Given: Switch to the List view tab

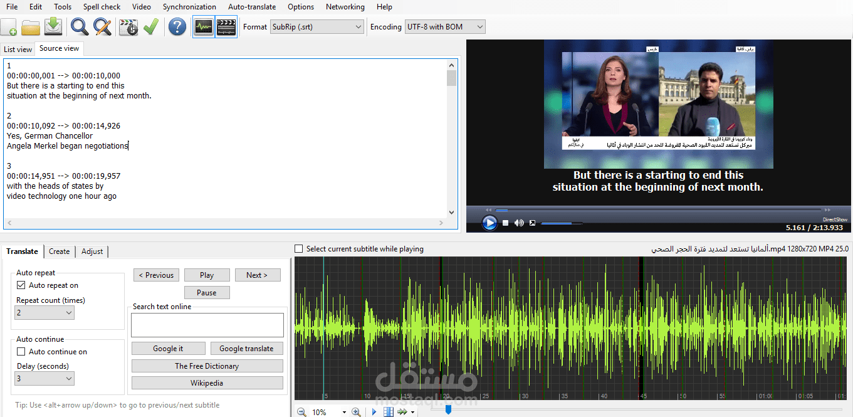Looking at the screenshot, I should click(18, 49).
